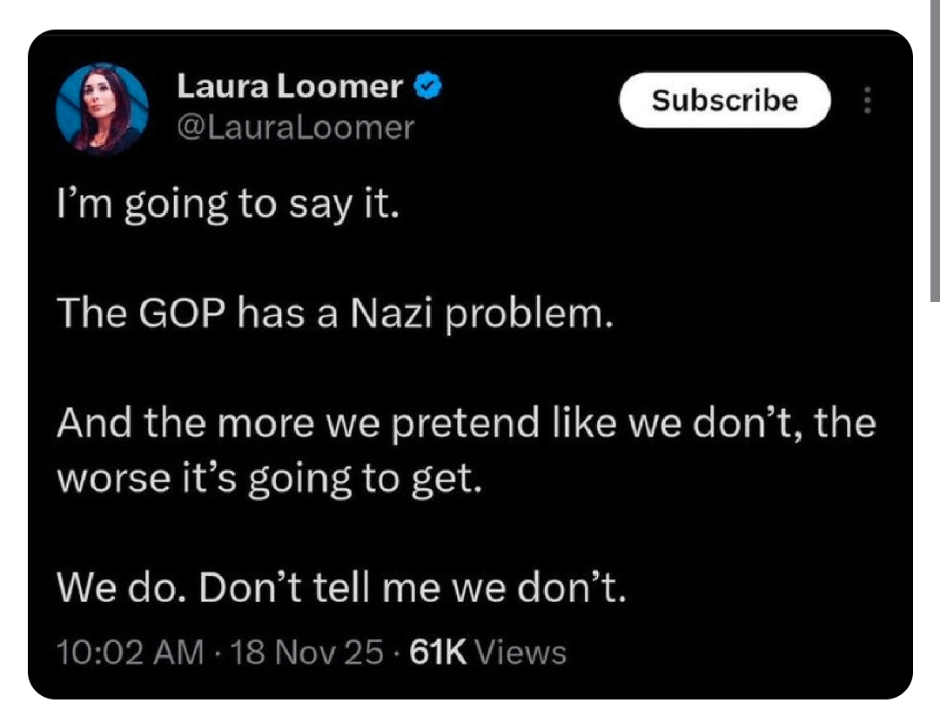Click the verified checkmark next to the name
The height and width of the screenshot is (716, 940).
point(427,85)
